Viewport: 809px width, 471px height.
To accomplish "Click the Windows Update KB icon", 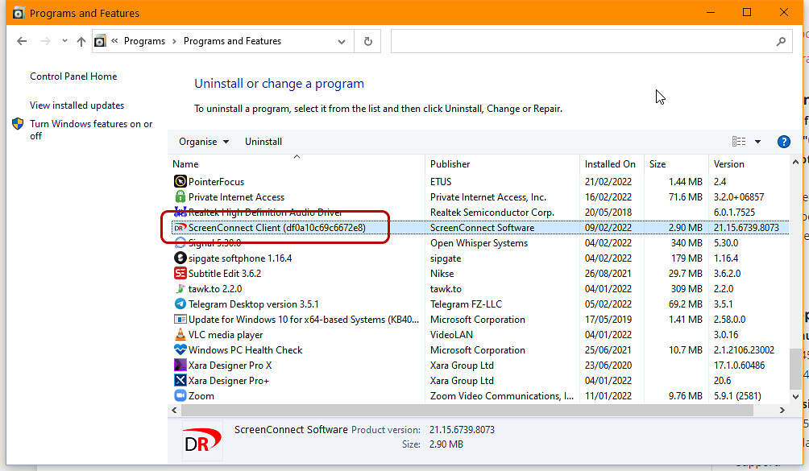I will coord(180,319).
